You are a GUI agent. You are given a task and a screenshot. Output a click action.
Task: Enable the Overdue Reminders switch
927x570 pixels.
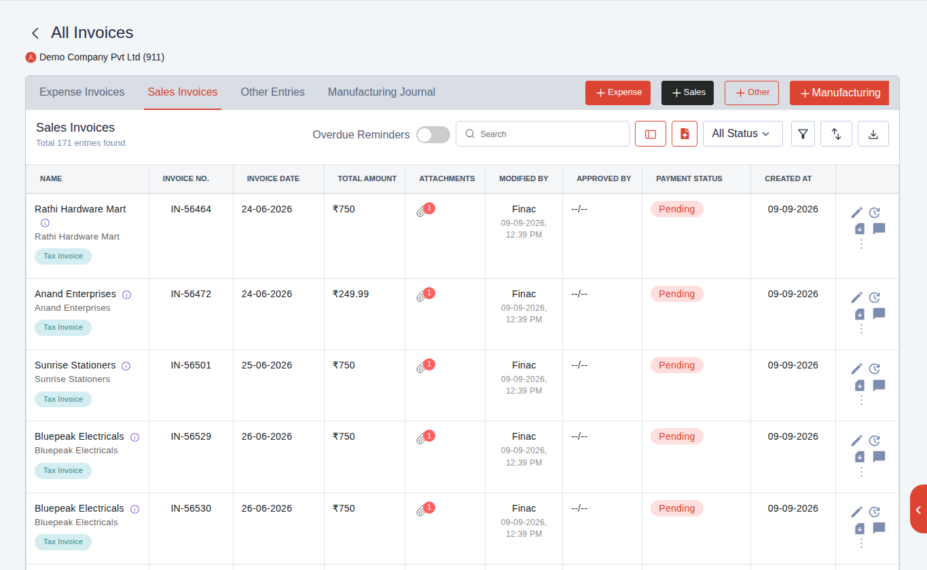[433, 134]
